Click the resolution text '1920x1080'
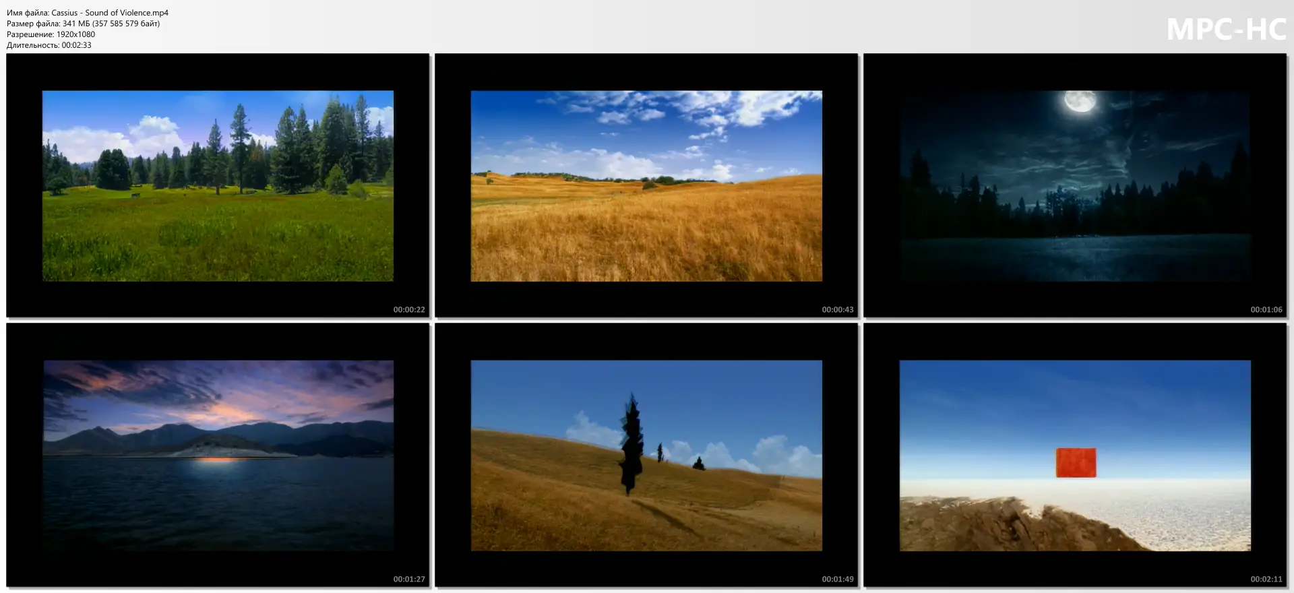Image resolution: width=1294 pixels, height=593 pixels. [x=75, y=34]
